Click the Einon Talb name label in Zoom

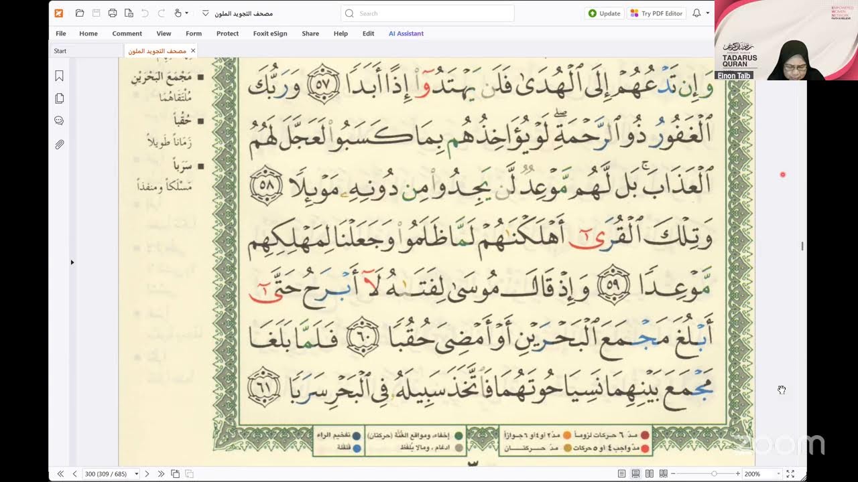pyautogui.click(x=733, y=76)
